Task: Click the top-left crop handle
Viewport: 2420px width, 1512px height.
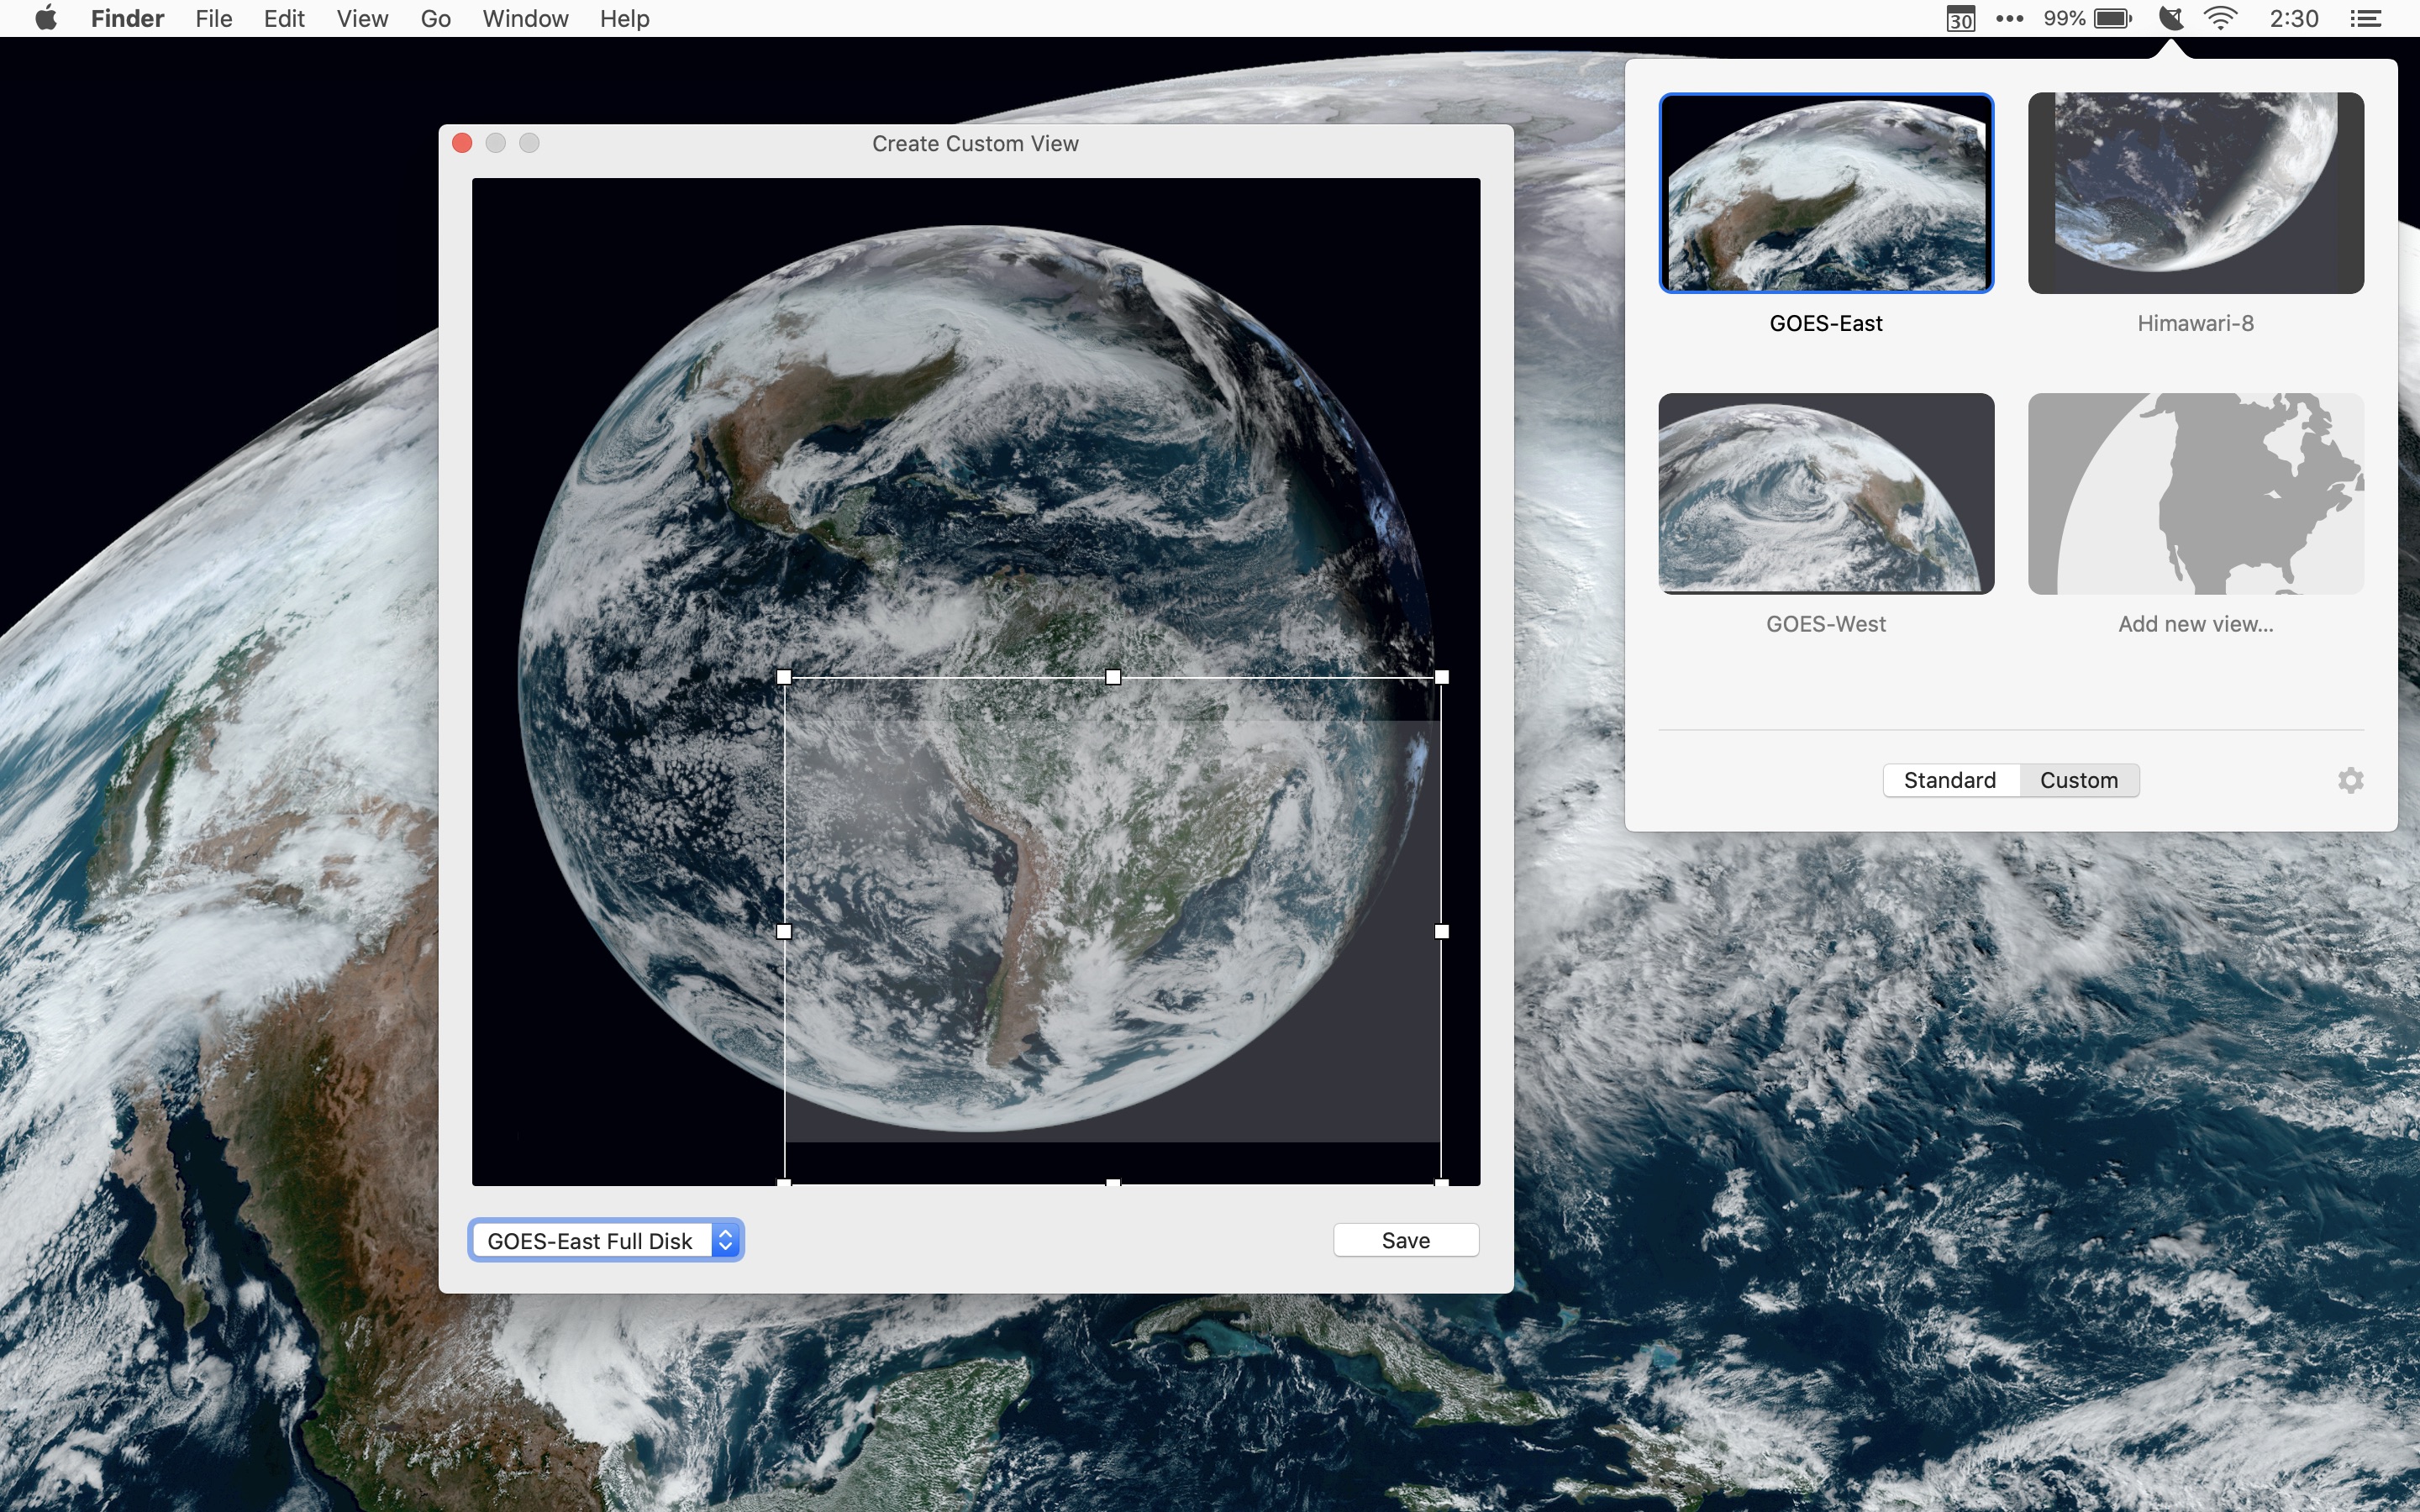Action: (x=784, y=677)
